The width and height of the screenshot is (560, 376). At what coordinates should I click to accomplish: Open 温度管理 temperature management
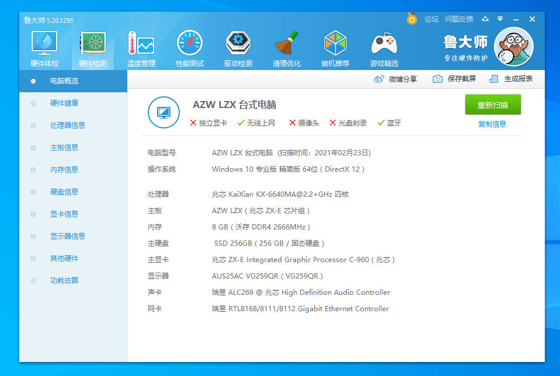click(x=141, y=49)
